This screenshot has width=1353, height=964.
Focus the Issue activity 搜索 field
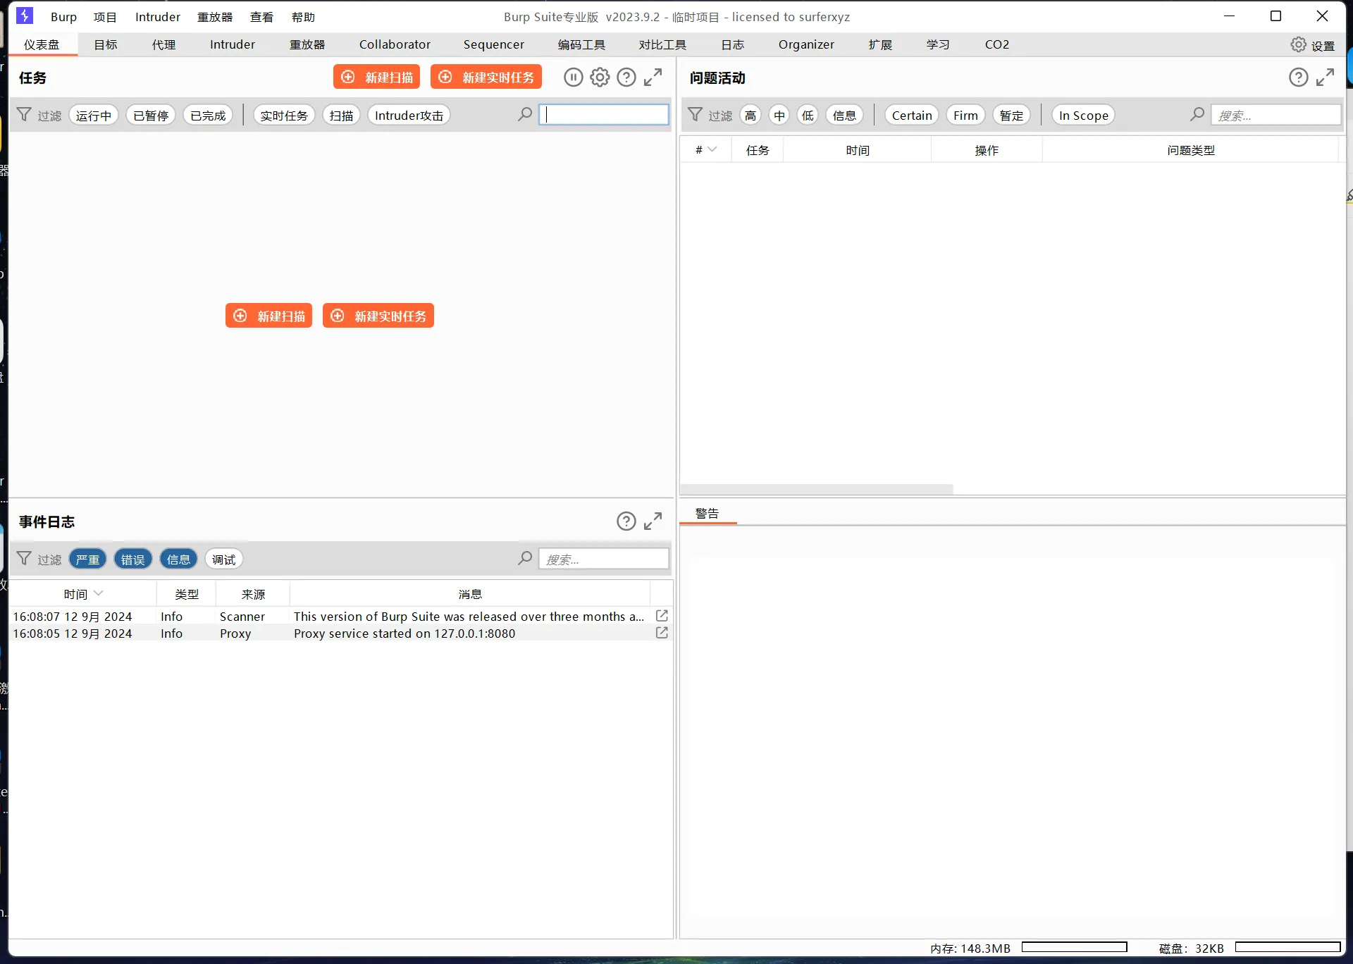(x=1276, y=115)
